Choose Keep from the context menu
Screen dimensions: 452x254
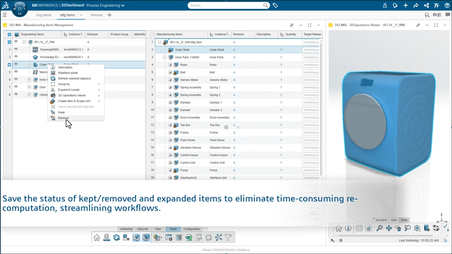click(76, 112)
